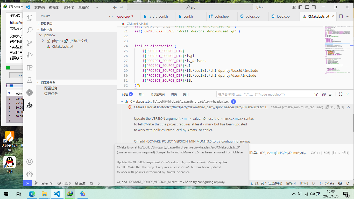Viewport: 354px width, 199px height.
Task: Select the CMake tools activity icon
Action: tap(30, 105)
